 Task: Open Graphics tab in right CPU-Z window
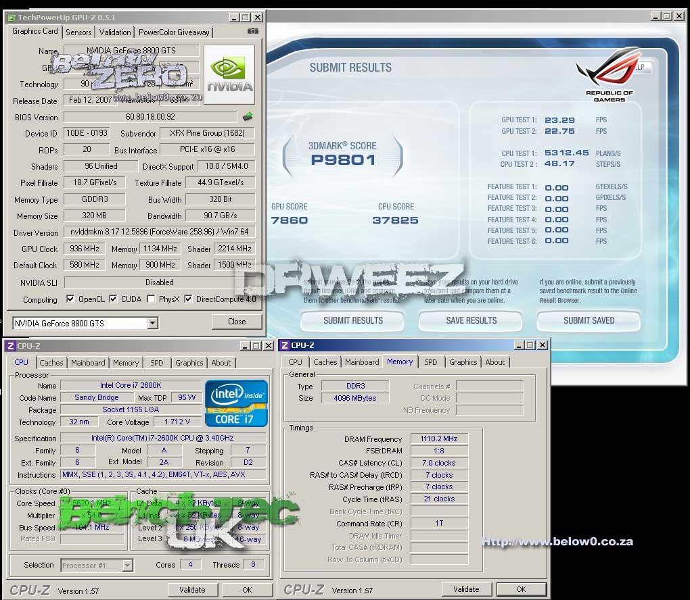[463, 362]
